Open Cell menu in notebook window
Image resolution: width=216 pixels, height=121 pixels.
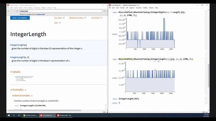(127, 8)
